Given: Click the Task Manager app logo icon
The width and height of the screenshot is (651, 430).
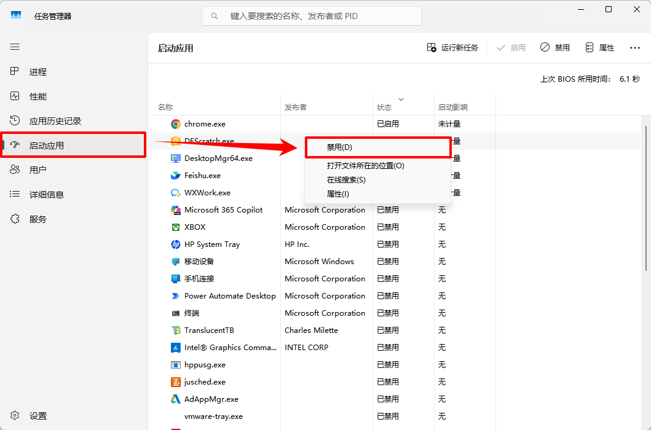Looking at the screenshot, I should [x=16, y=16].
